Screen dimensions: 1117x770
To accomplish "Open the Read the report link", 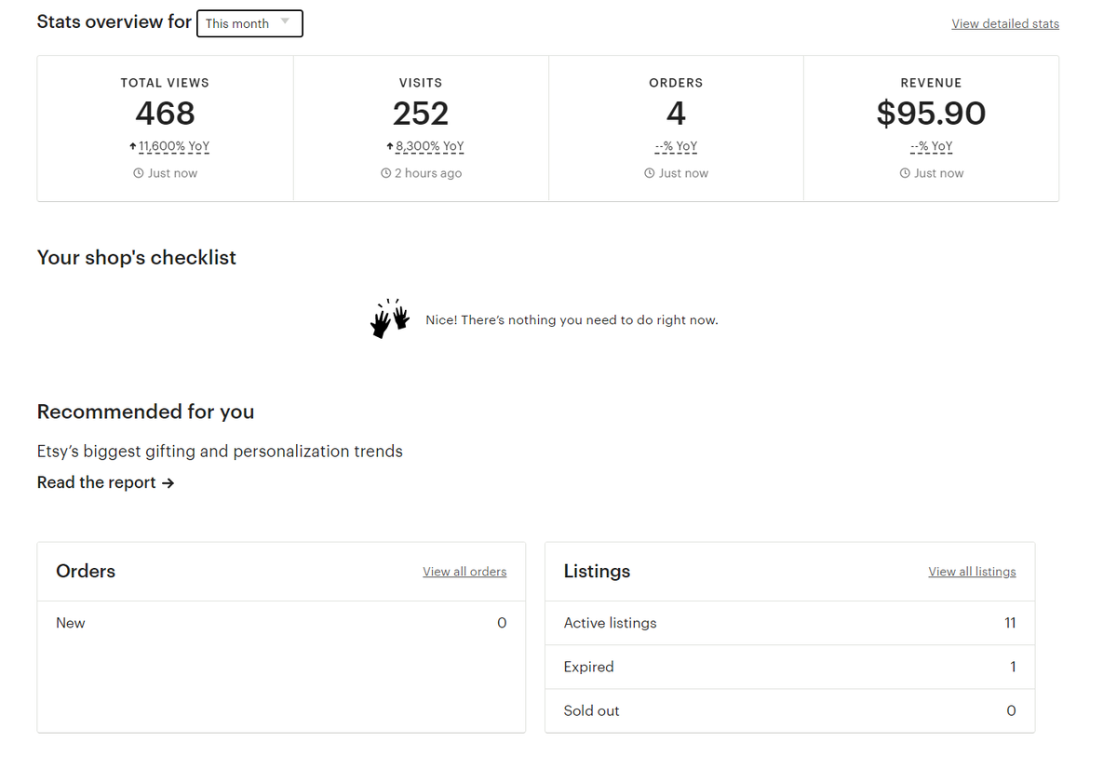I will [x=97, y=482].
